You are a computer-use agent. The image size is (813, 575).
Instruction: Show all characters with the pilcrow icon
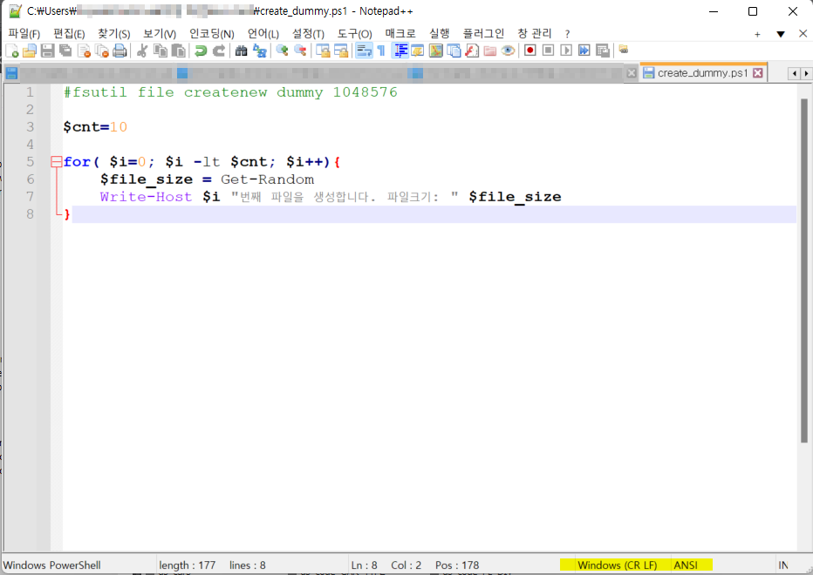point(381,51)
